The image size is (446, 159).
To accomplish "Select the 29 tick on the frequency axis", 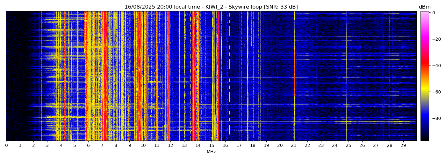I will (403, 145).
